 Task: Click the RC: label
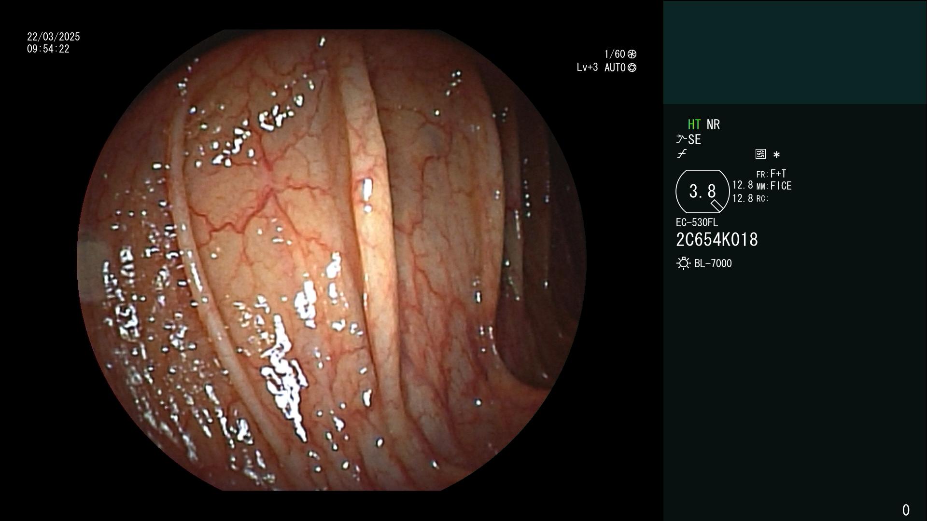click(762, 198)
